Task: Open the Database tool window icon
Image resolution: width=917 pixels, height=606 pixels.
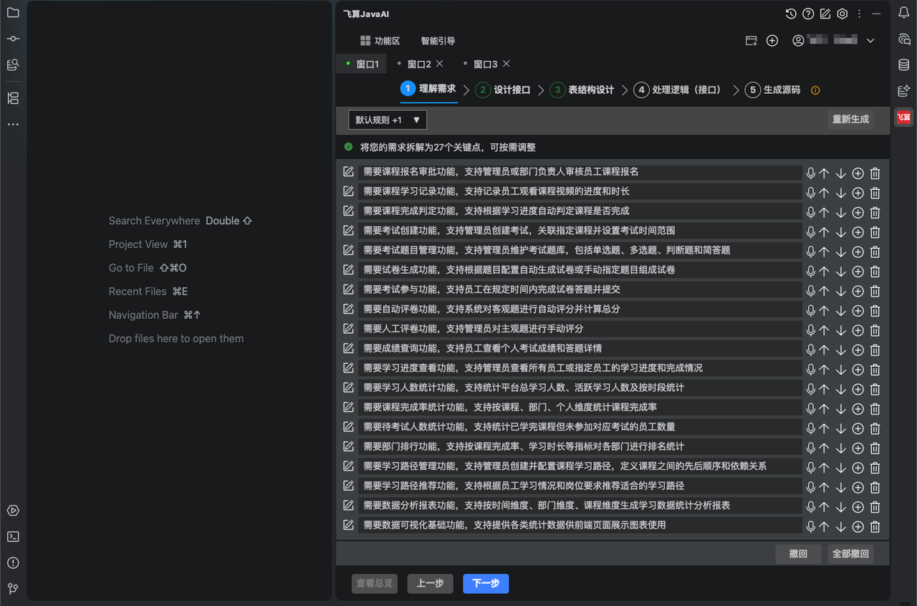Action: (x=904, y=65)
